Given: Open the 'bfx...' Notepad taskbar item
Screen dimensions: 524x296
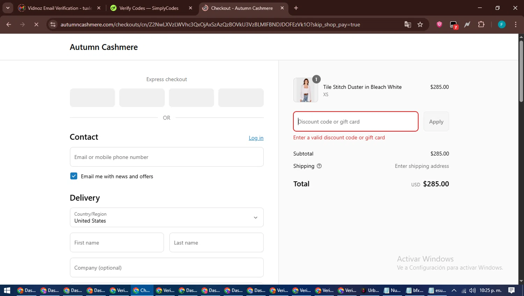Looking at the screenshot, I should [415, 290].
